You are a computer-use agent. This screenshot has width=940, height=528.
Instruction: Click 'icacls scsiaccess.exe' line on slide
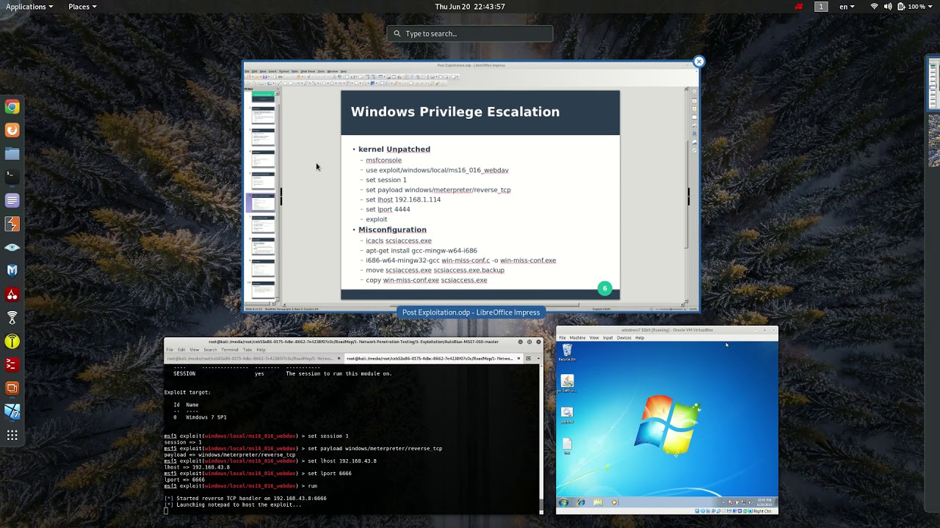click(x=399, y=241)
